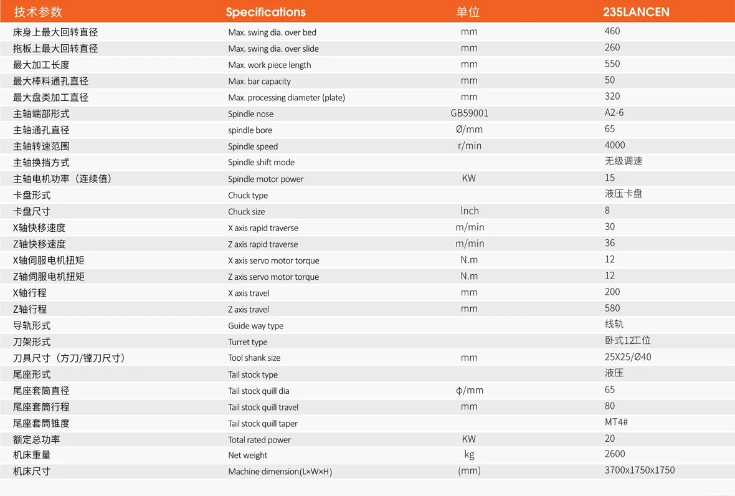735x496 pixels.
Task: Select the Guide way type 线轨 value
Action: pyautogui.click(x=614, y=324)
